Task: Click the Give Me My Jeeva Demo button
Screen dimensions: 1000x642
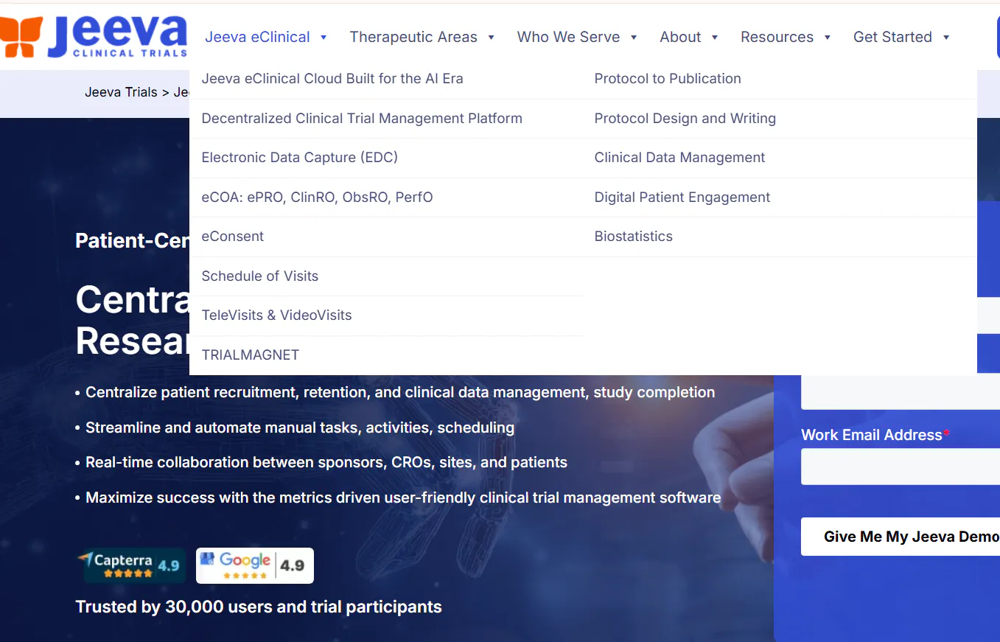Action: [901, 537]
